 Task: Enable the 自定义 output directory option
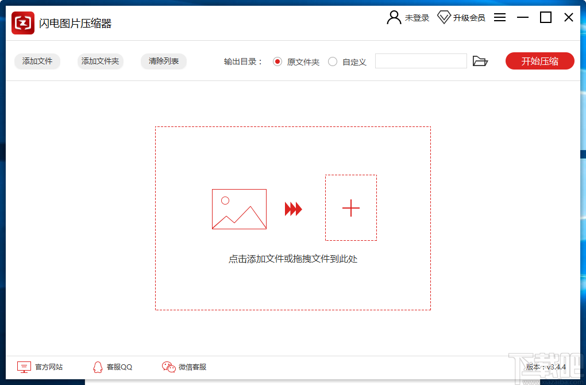(331, 61)
